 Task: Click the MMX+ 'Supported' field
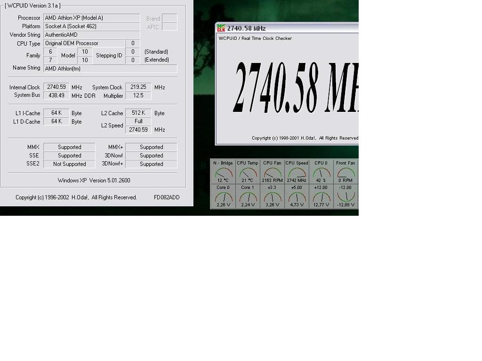pyautogui.click(x=151, y=147)
